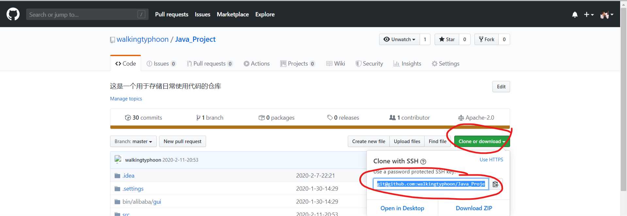This screenshot has height=216, width=627.
Task: Open commit 2020-1-30-14:29 for .settings
Action: 317,189
